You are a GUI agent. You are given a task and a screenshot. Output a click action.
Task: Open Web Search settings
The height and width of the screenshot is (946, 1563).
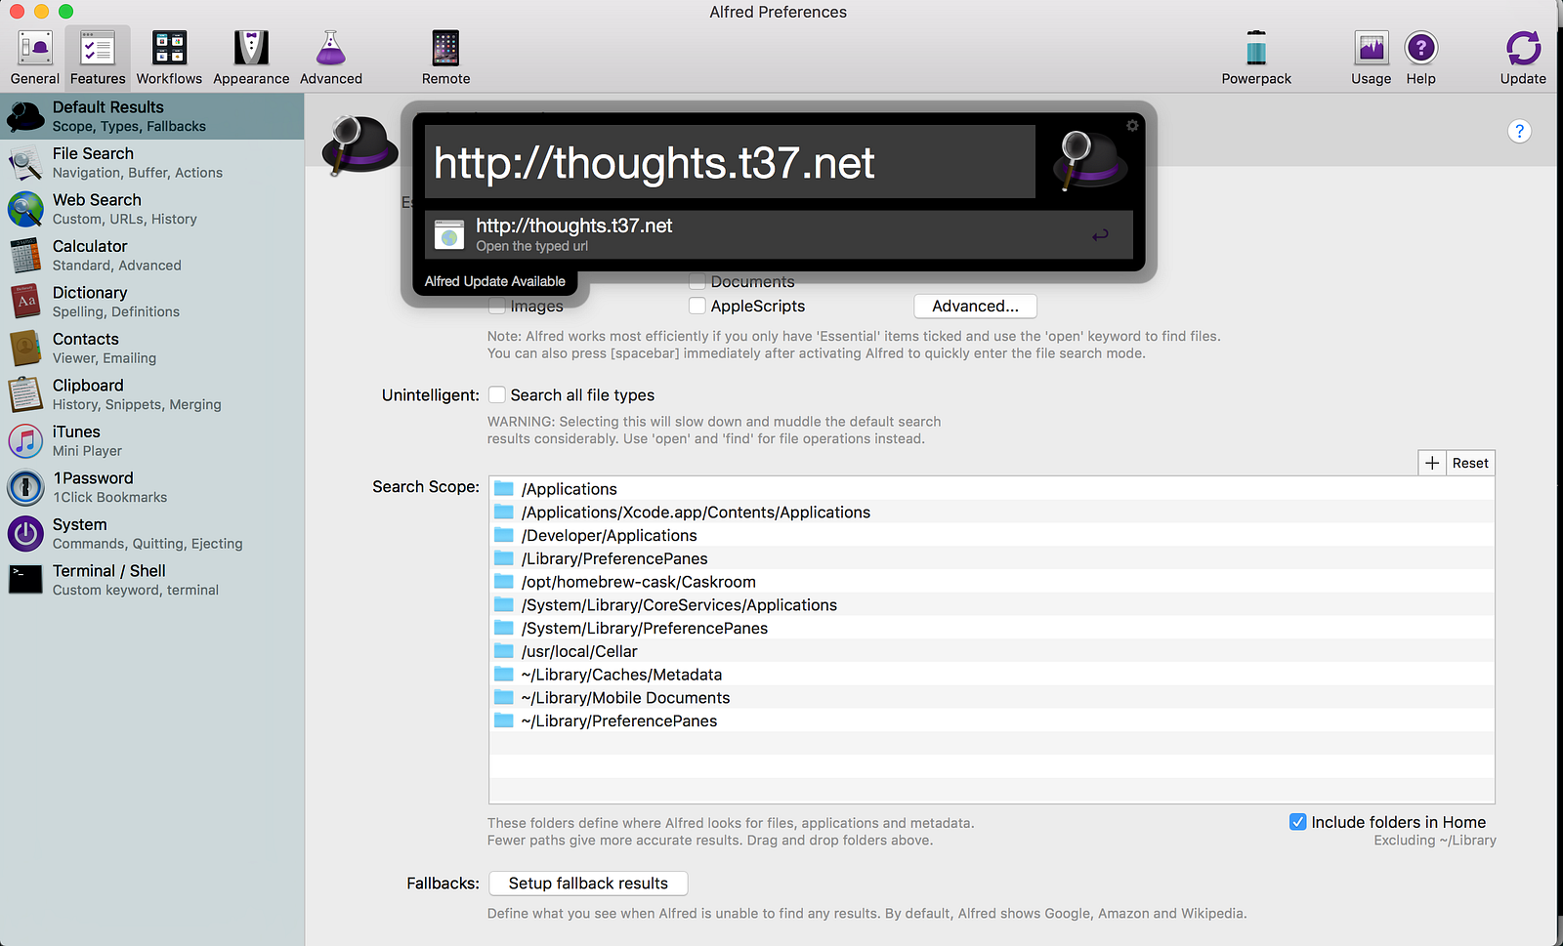(x=152, y=209)
